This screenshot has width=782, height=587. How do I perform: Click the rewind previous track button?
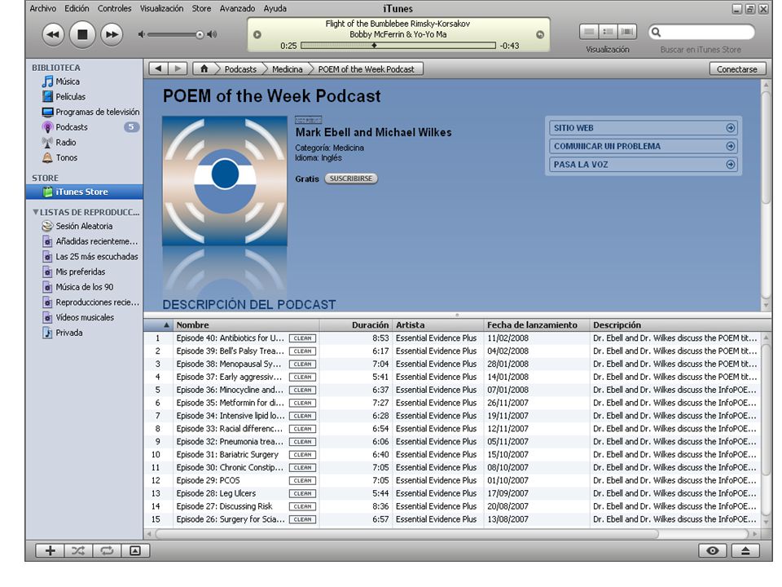pyautogui.click(x=53, y=34)
